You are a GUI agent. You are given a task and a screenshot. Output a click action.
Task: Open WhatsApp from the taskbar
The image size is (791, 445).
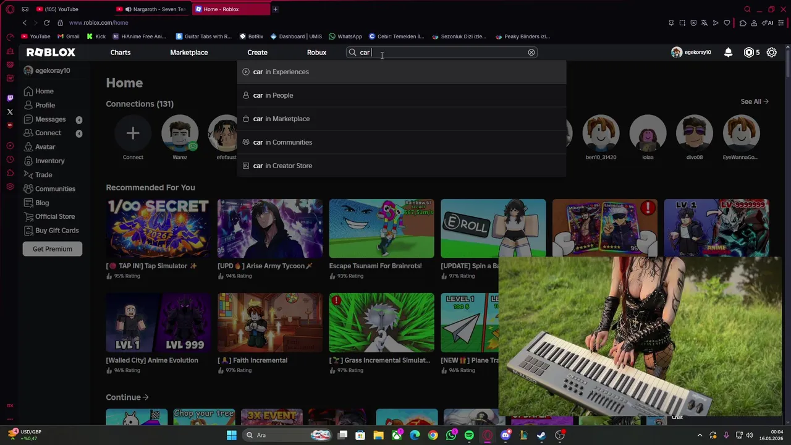point(451,435)
